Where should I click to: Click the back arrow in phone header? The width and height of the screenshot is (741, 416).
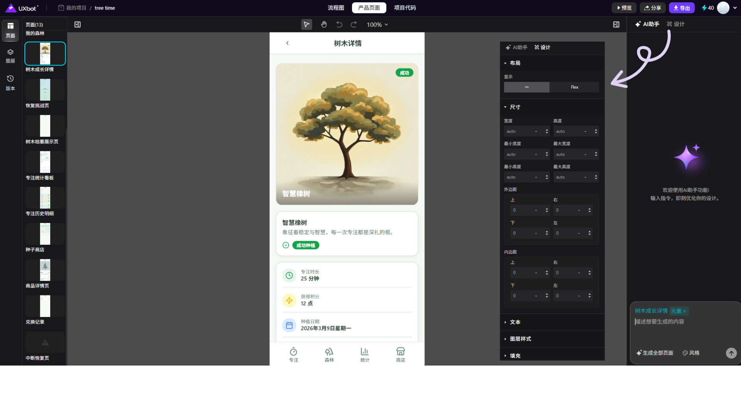287,43
